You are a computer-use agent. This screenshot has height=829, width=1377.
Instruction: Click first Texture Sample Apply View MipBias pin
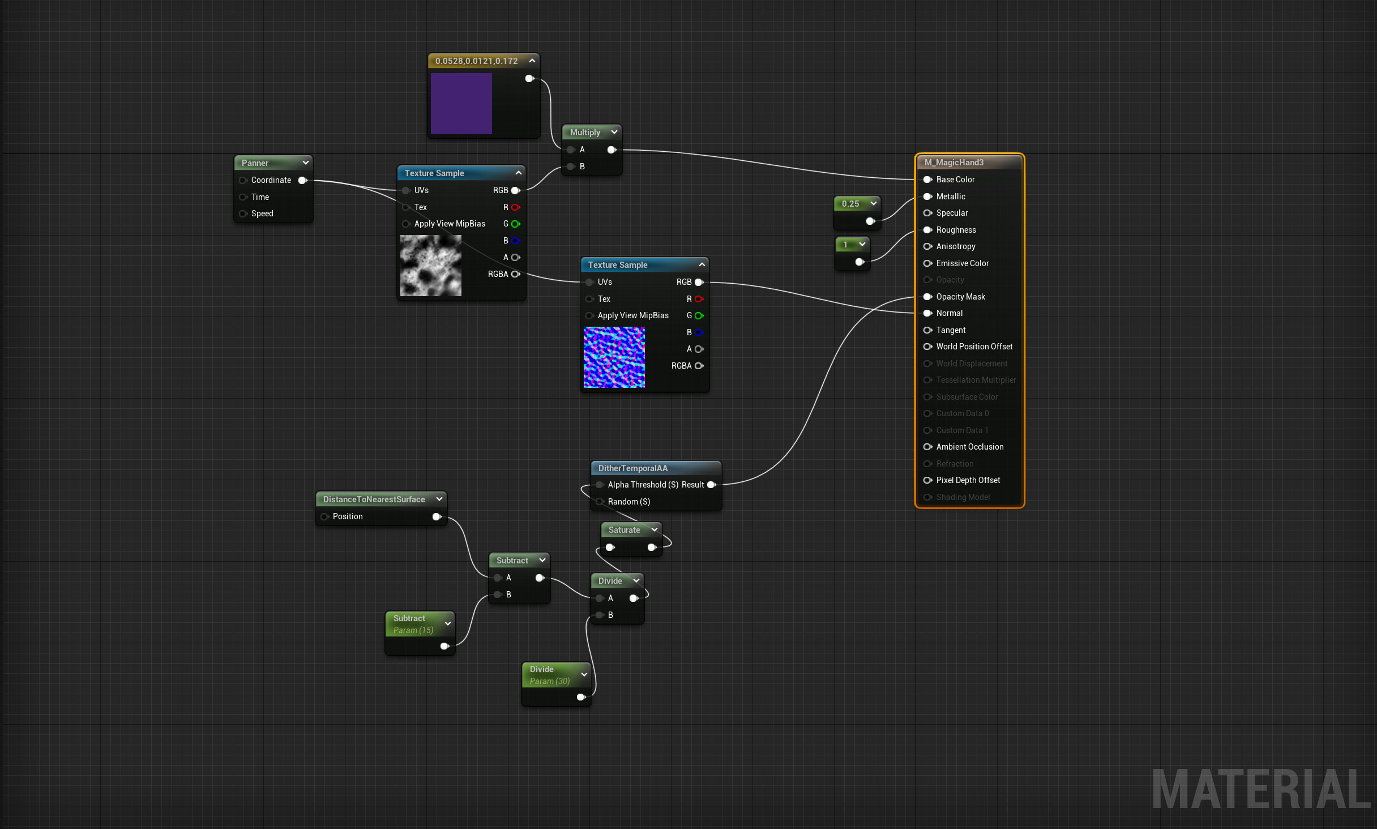[x=406, y=224]
